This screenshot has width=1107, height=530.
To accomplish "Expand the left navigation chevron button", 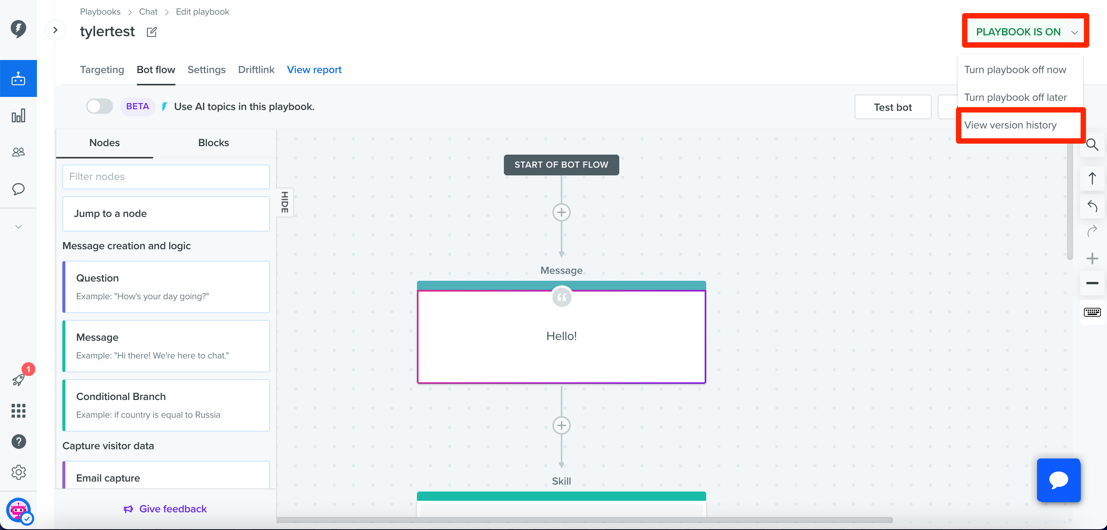I will coord(55,30).
